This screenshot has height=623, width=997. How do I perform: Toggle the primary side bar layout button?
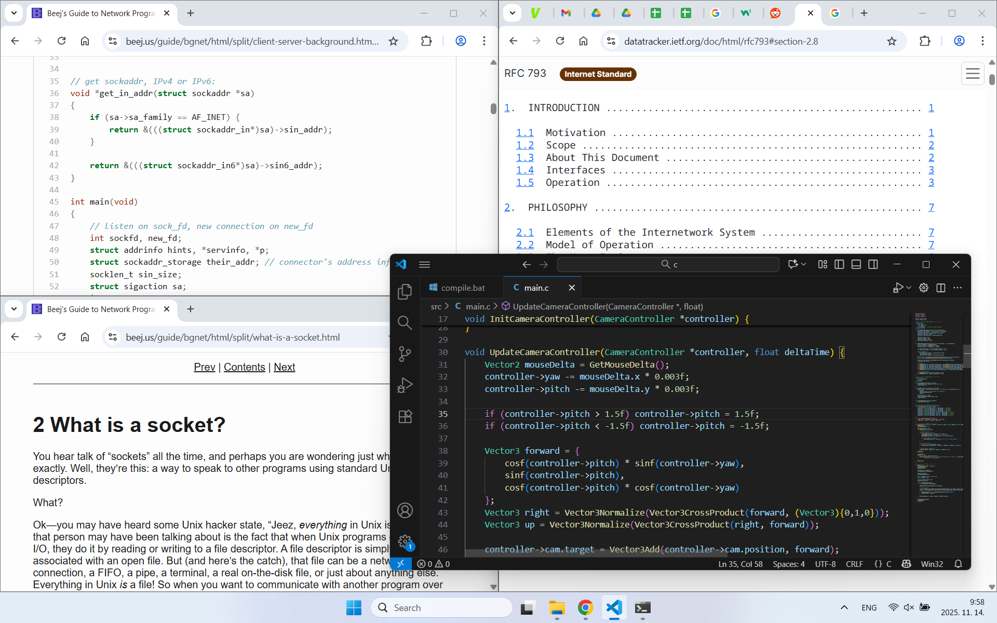(x=839, y=264)
